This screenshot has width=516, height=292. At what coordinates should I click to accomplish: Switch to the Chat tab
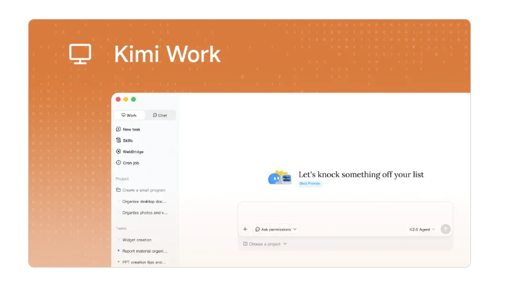[160, 115]
